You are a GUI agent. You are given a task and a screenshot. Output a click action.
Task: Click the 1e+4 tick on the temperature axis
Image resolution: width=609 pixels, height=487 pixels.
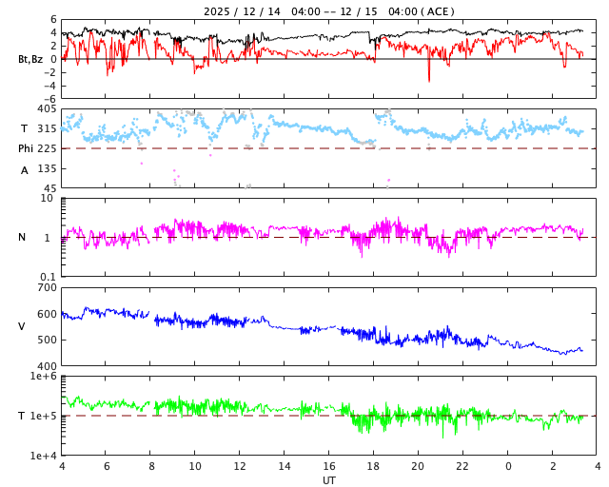[x=43, y=455]
